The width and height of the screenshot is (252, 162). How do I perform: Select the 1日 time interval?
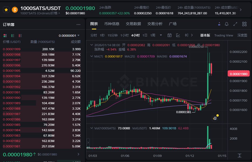click(x=145, y=35)
